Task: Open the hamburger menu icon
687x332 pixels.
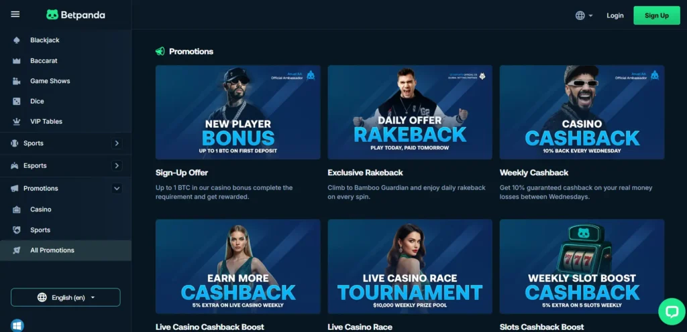Action: 15,15
